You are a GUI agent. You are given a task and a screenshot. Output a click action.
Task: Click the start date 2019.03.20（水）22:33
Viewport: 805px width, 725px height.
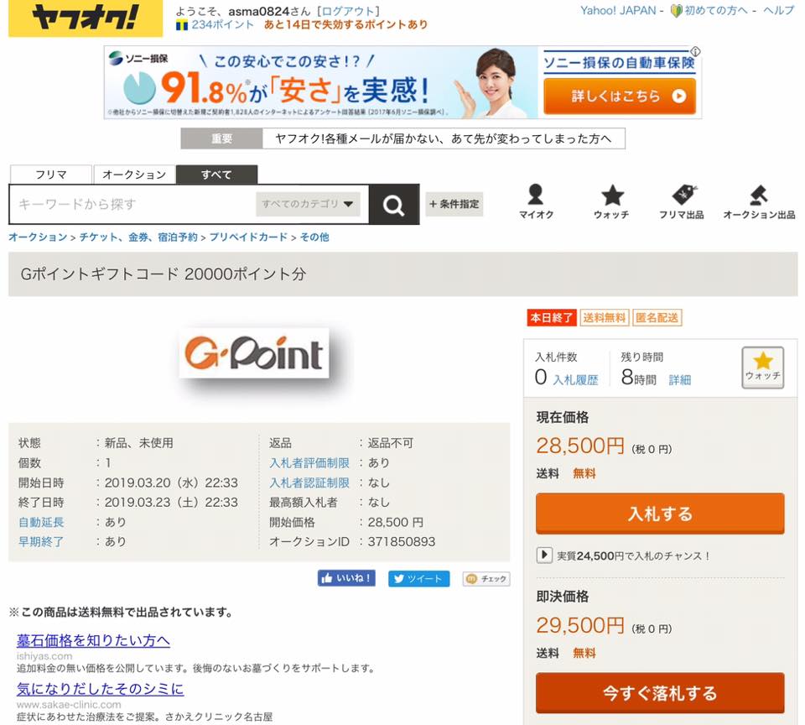[x=171, y=482]
